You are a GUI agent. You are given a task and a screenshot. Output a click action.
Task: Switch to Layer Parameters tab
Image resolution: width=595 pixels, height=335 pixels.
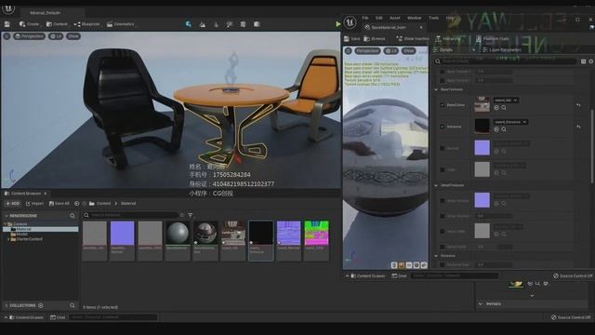coord(502,50)
